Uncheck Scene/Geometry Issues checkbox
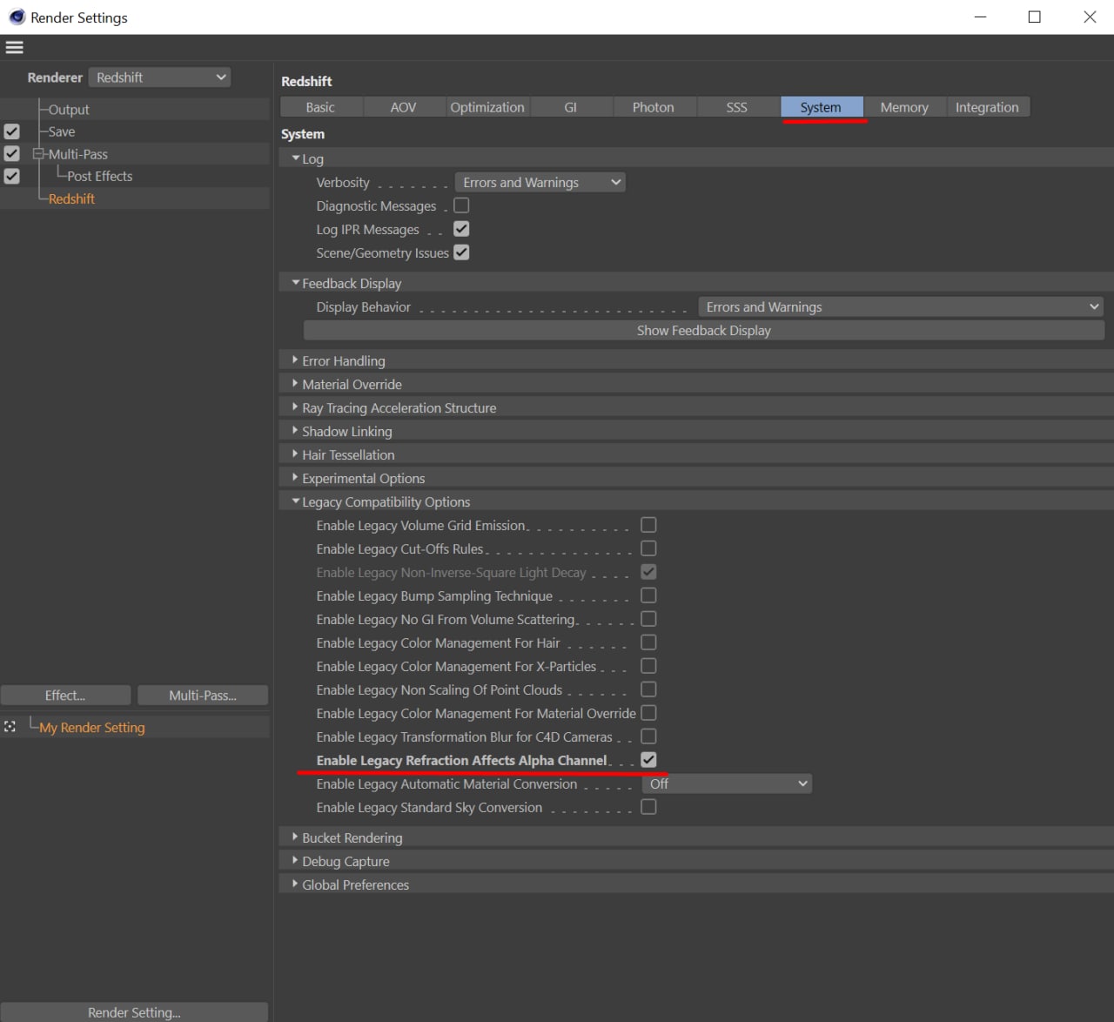The width and height of the screenshot is (1114, 1022). (461, 252)
